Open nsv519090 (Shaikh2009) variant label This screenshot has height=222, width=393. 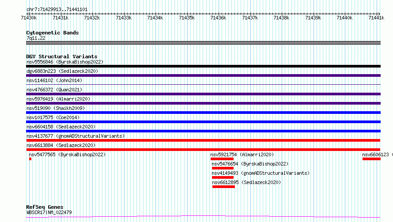pos(56,108)
